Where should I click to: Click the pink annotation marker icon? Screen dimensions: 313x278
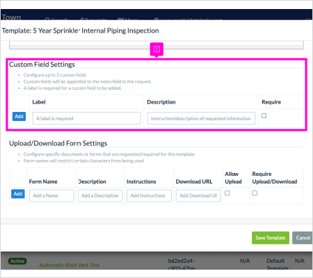pos(156,49)
